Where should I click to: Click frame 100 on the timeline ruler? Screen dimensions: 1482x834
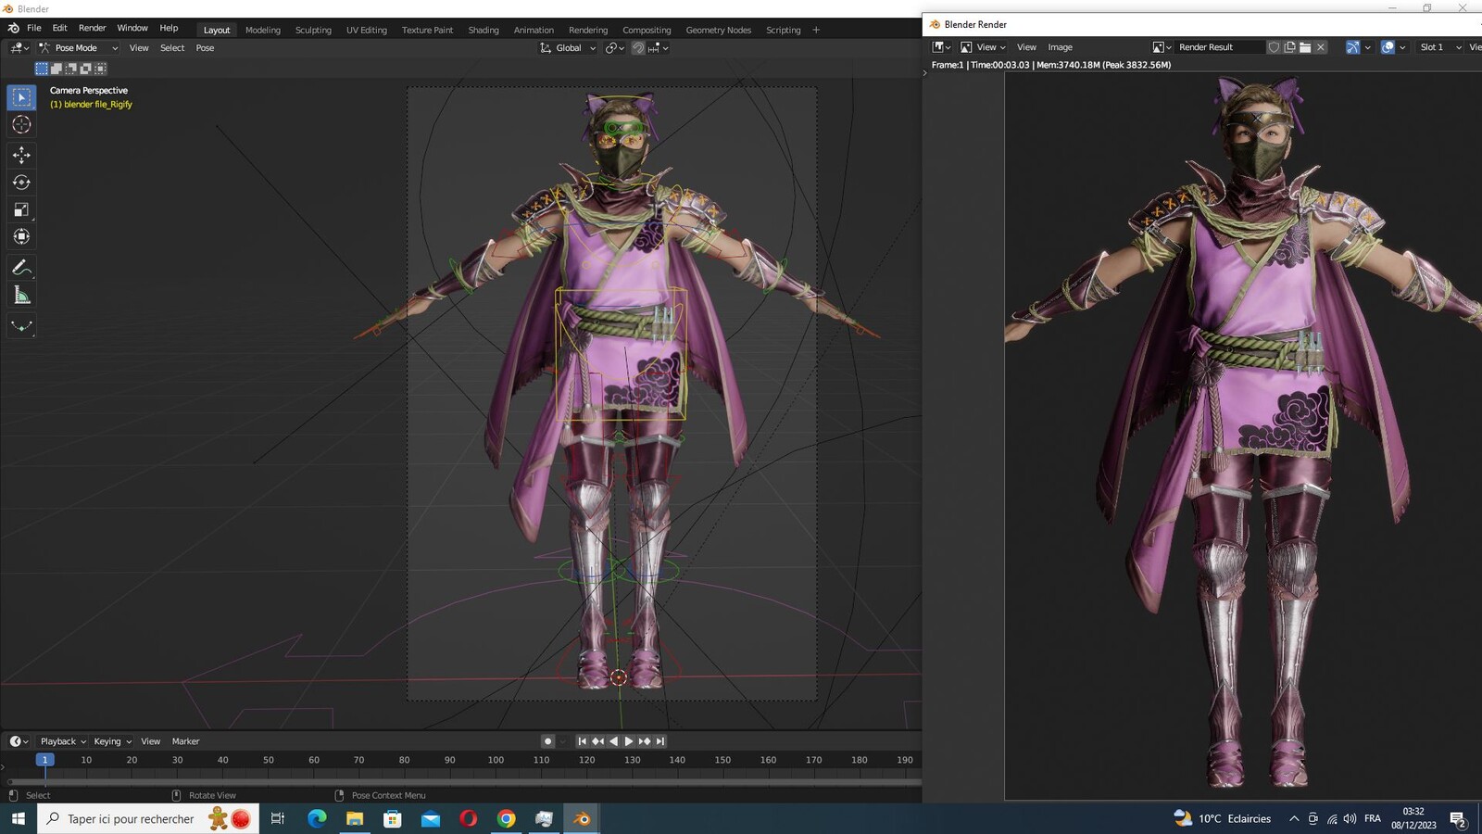pyautogui.click(x=496, y=760)
